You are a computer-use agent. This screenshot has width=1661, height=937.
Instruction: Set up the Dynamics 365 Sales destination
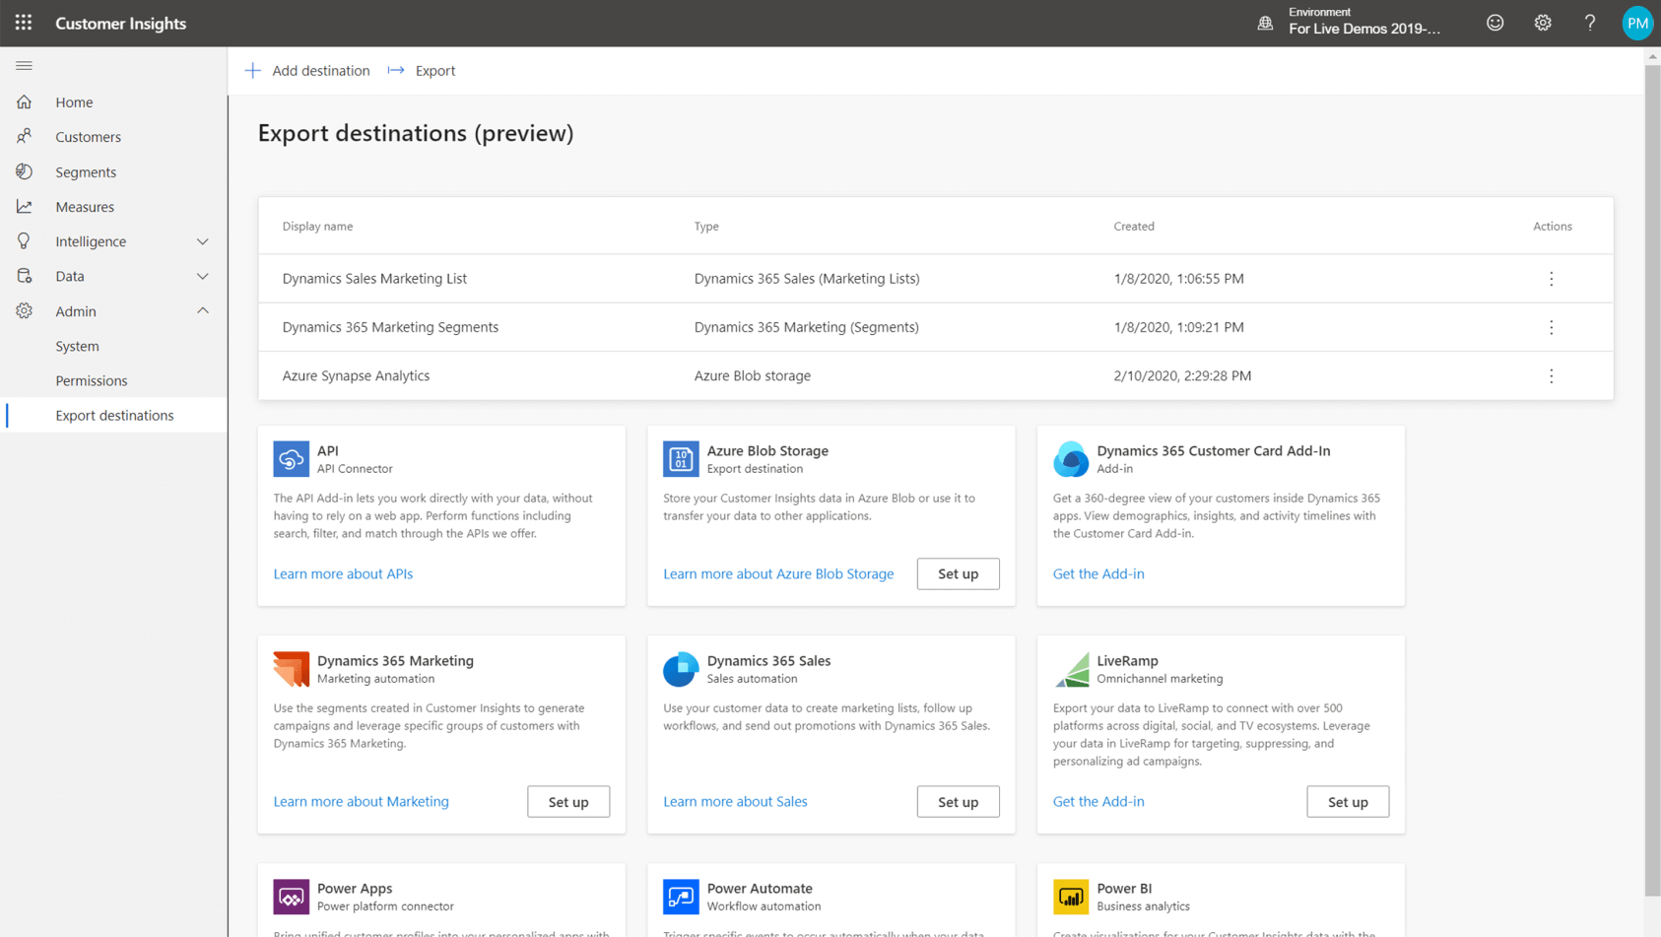(x=957, y=801)
